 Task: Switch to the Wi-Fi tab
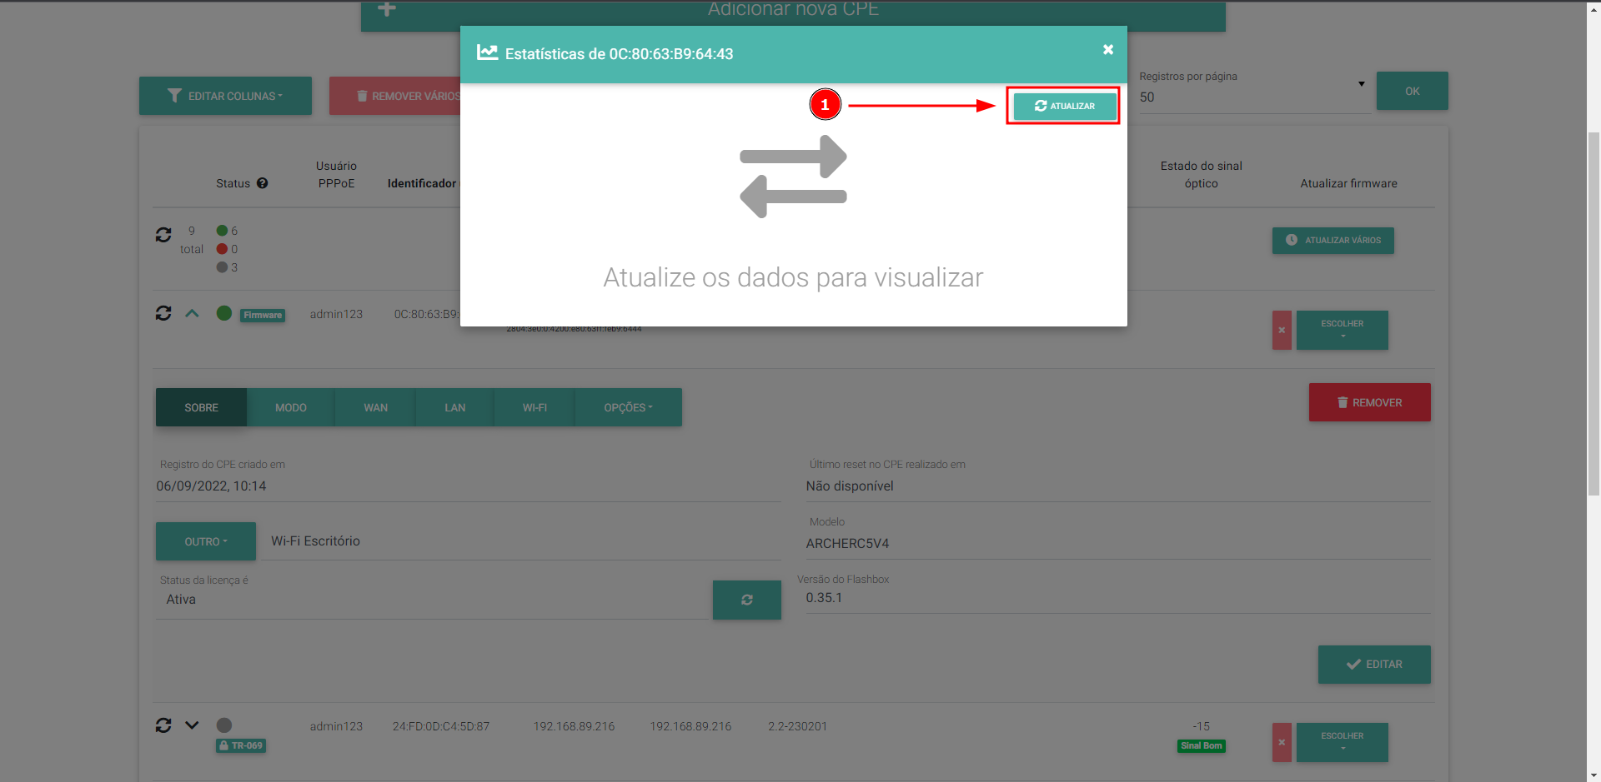(535, 407)
